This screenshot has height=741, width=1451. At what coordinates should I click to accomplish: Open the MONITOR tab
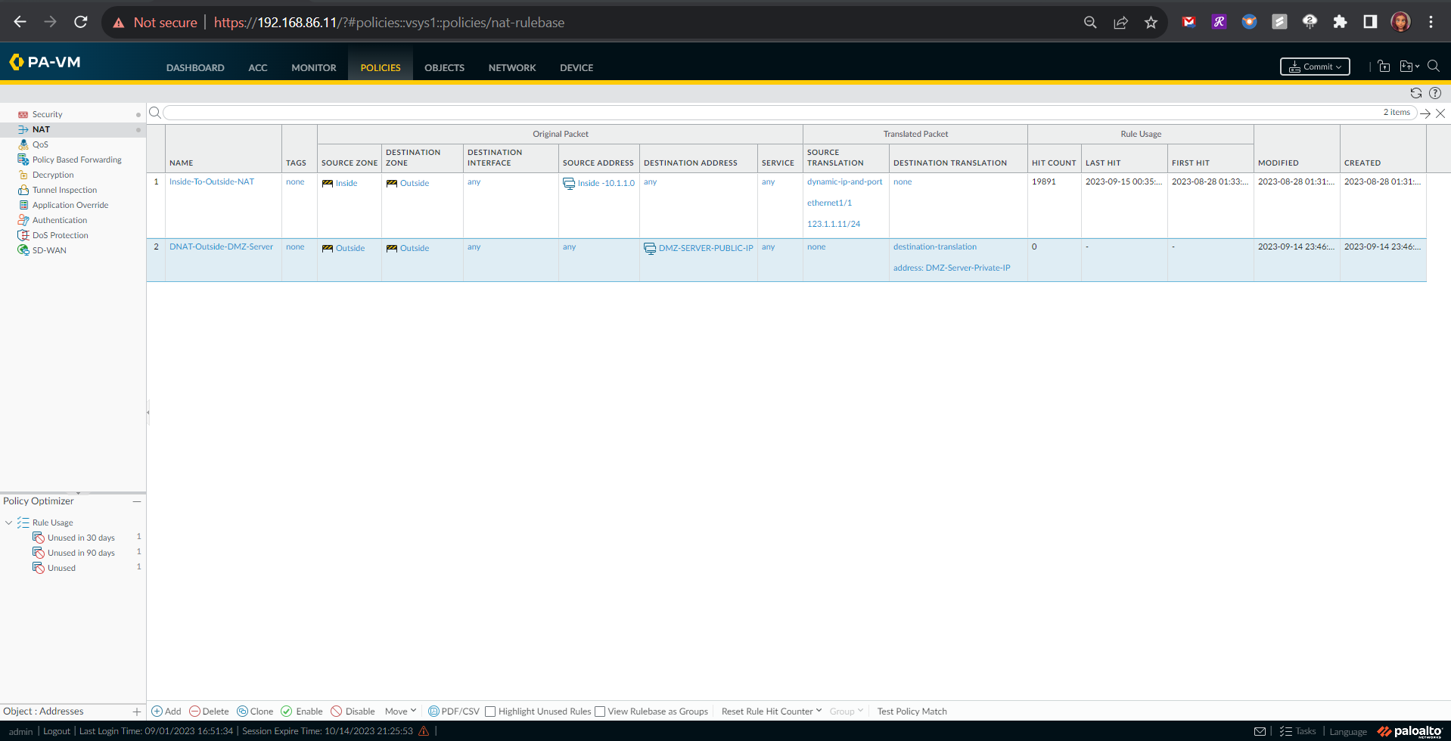pos(313,67)
